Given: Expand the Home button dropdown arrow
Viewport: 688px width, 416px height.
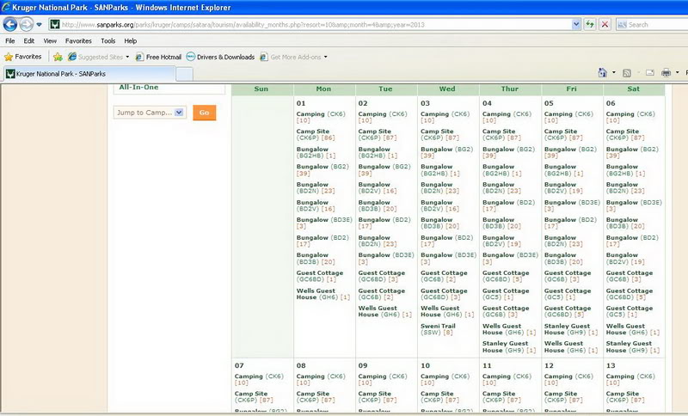Looking at the screenshot, I should [613, 73].
